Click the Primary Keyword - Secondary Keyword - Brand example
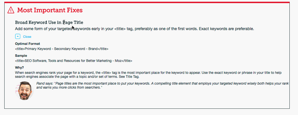The height and width of the screenshot is (115, 298). [62, 49]
